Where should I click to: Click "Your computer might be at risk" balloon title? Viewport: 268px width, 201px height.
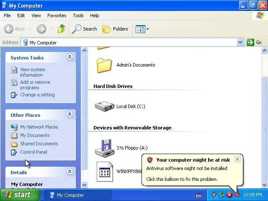(193, 160)
